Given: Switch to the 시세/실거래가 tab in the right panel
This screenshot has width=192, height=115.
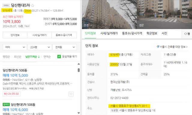Looking at the screenshot, I should [109, 33].
